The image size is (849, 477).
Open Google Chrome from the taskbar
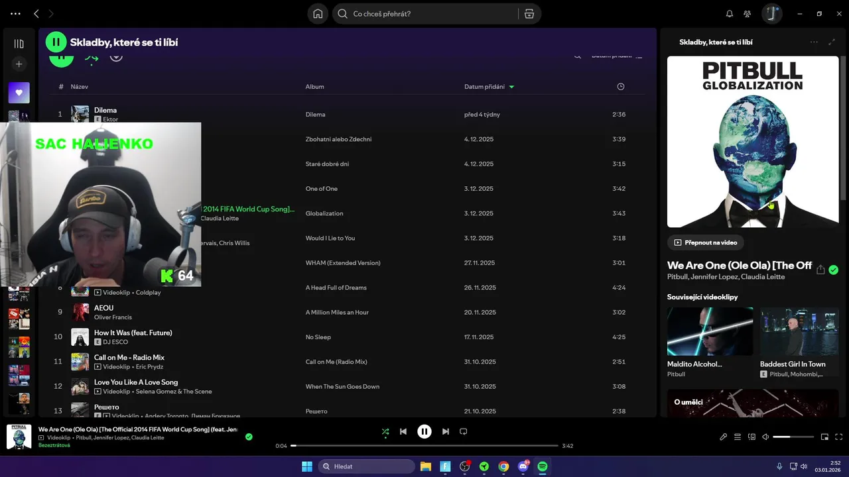point(503,466)
